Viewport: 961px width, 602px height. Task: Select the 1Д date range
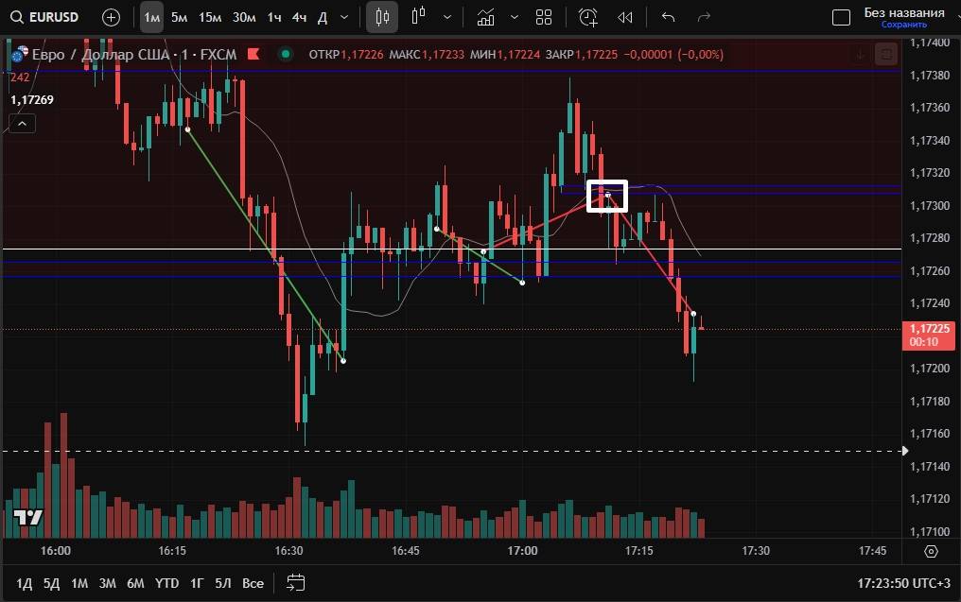coord(24,583)
